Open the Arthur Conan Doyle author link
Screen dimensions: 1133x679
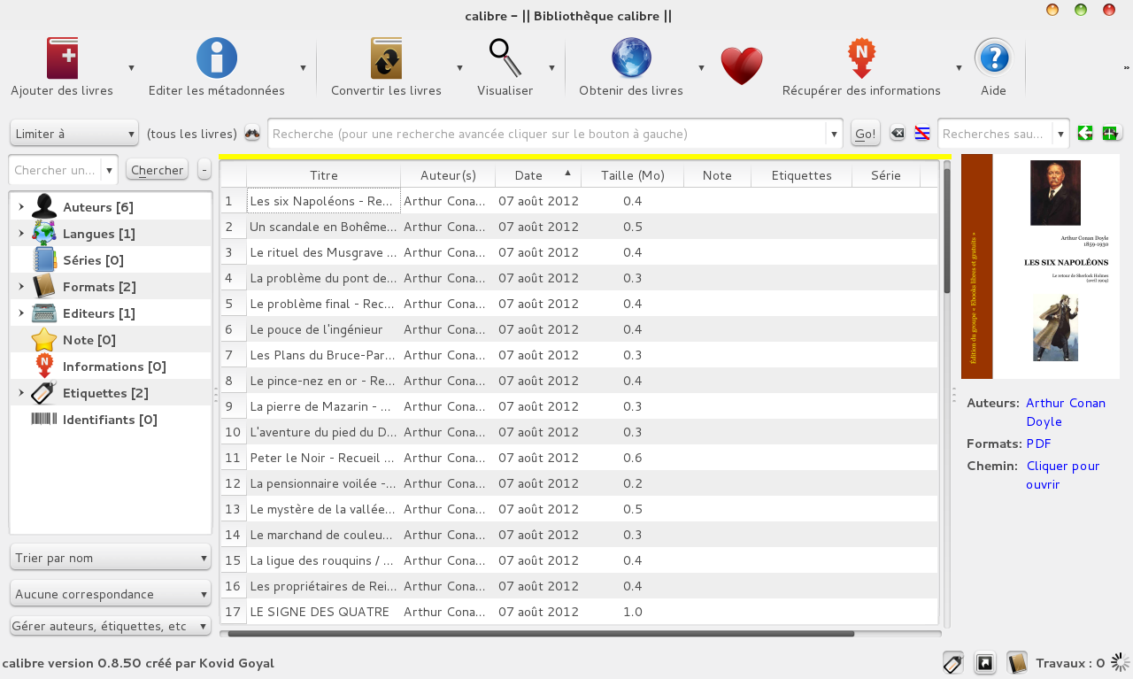pos(1066,412)
